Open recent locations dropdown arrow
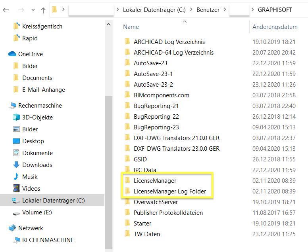Viewport: 308px width, 252px height. tap(33, 10)
